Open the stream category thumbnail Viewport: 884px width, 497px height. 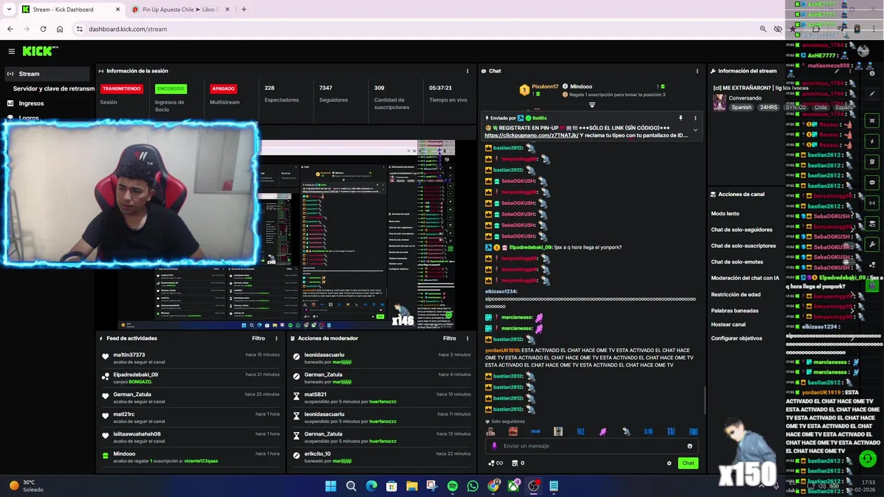tap(720, 103)
